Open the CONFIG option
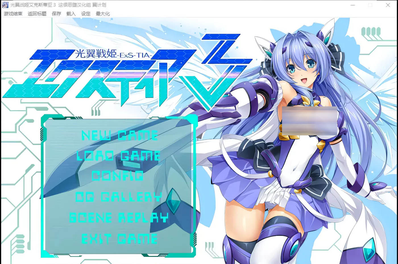The height and width of the screenshot is (264, 398). point(118,176)
